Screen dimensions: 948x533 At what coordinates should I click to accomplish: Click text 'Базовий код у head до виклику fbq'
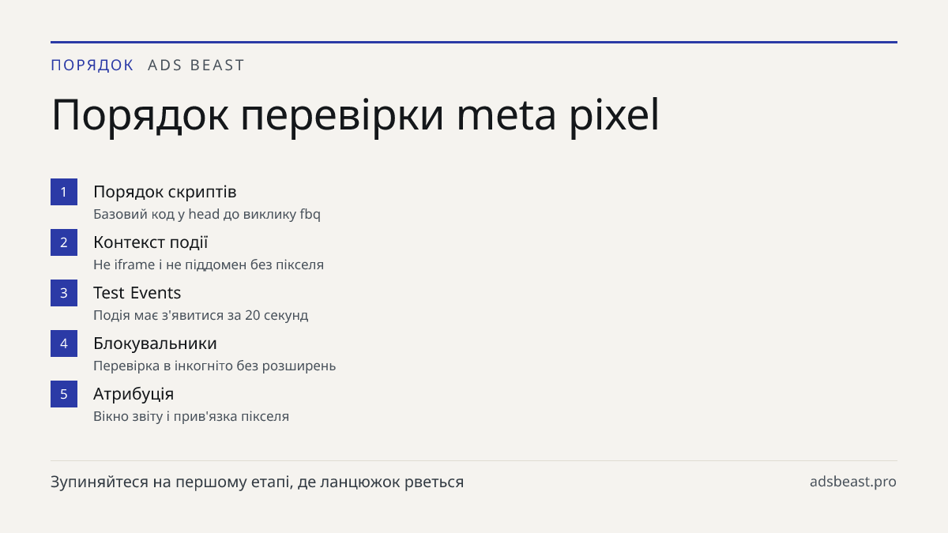pyautogui.click(x=207, y=214)
